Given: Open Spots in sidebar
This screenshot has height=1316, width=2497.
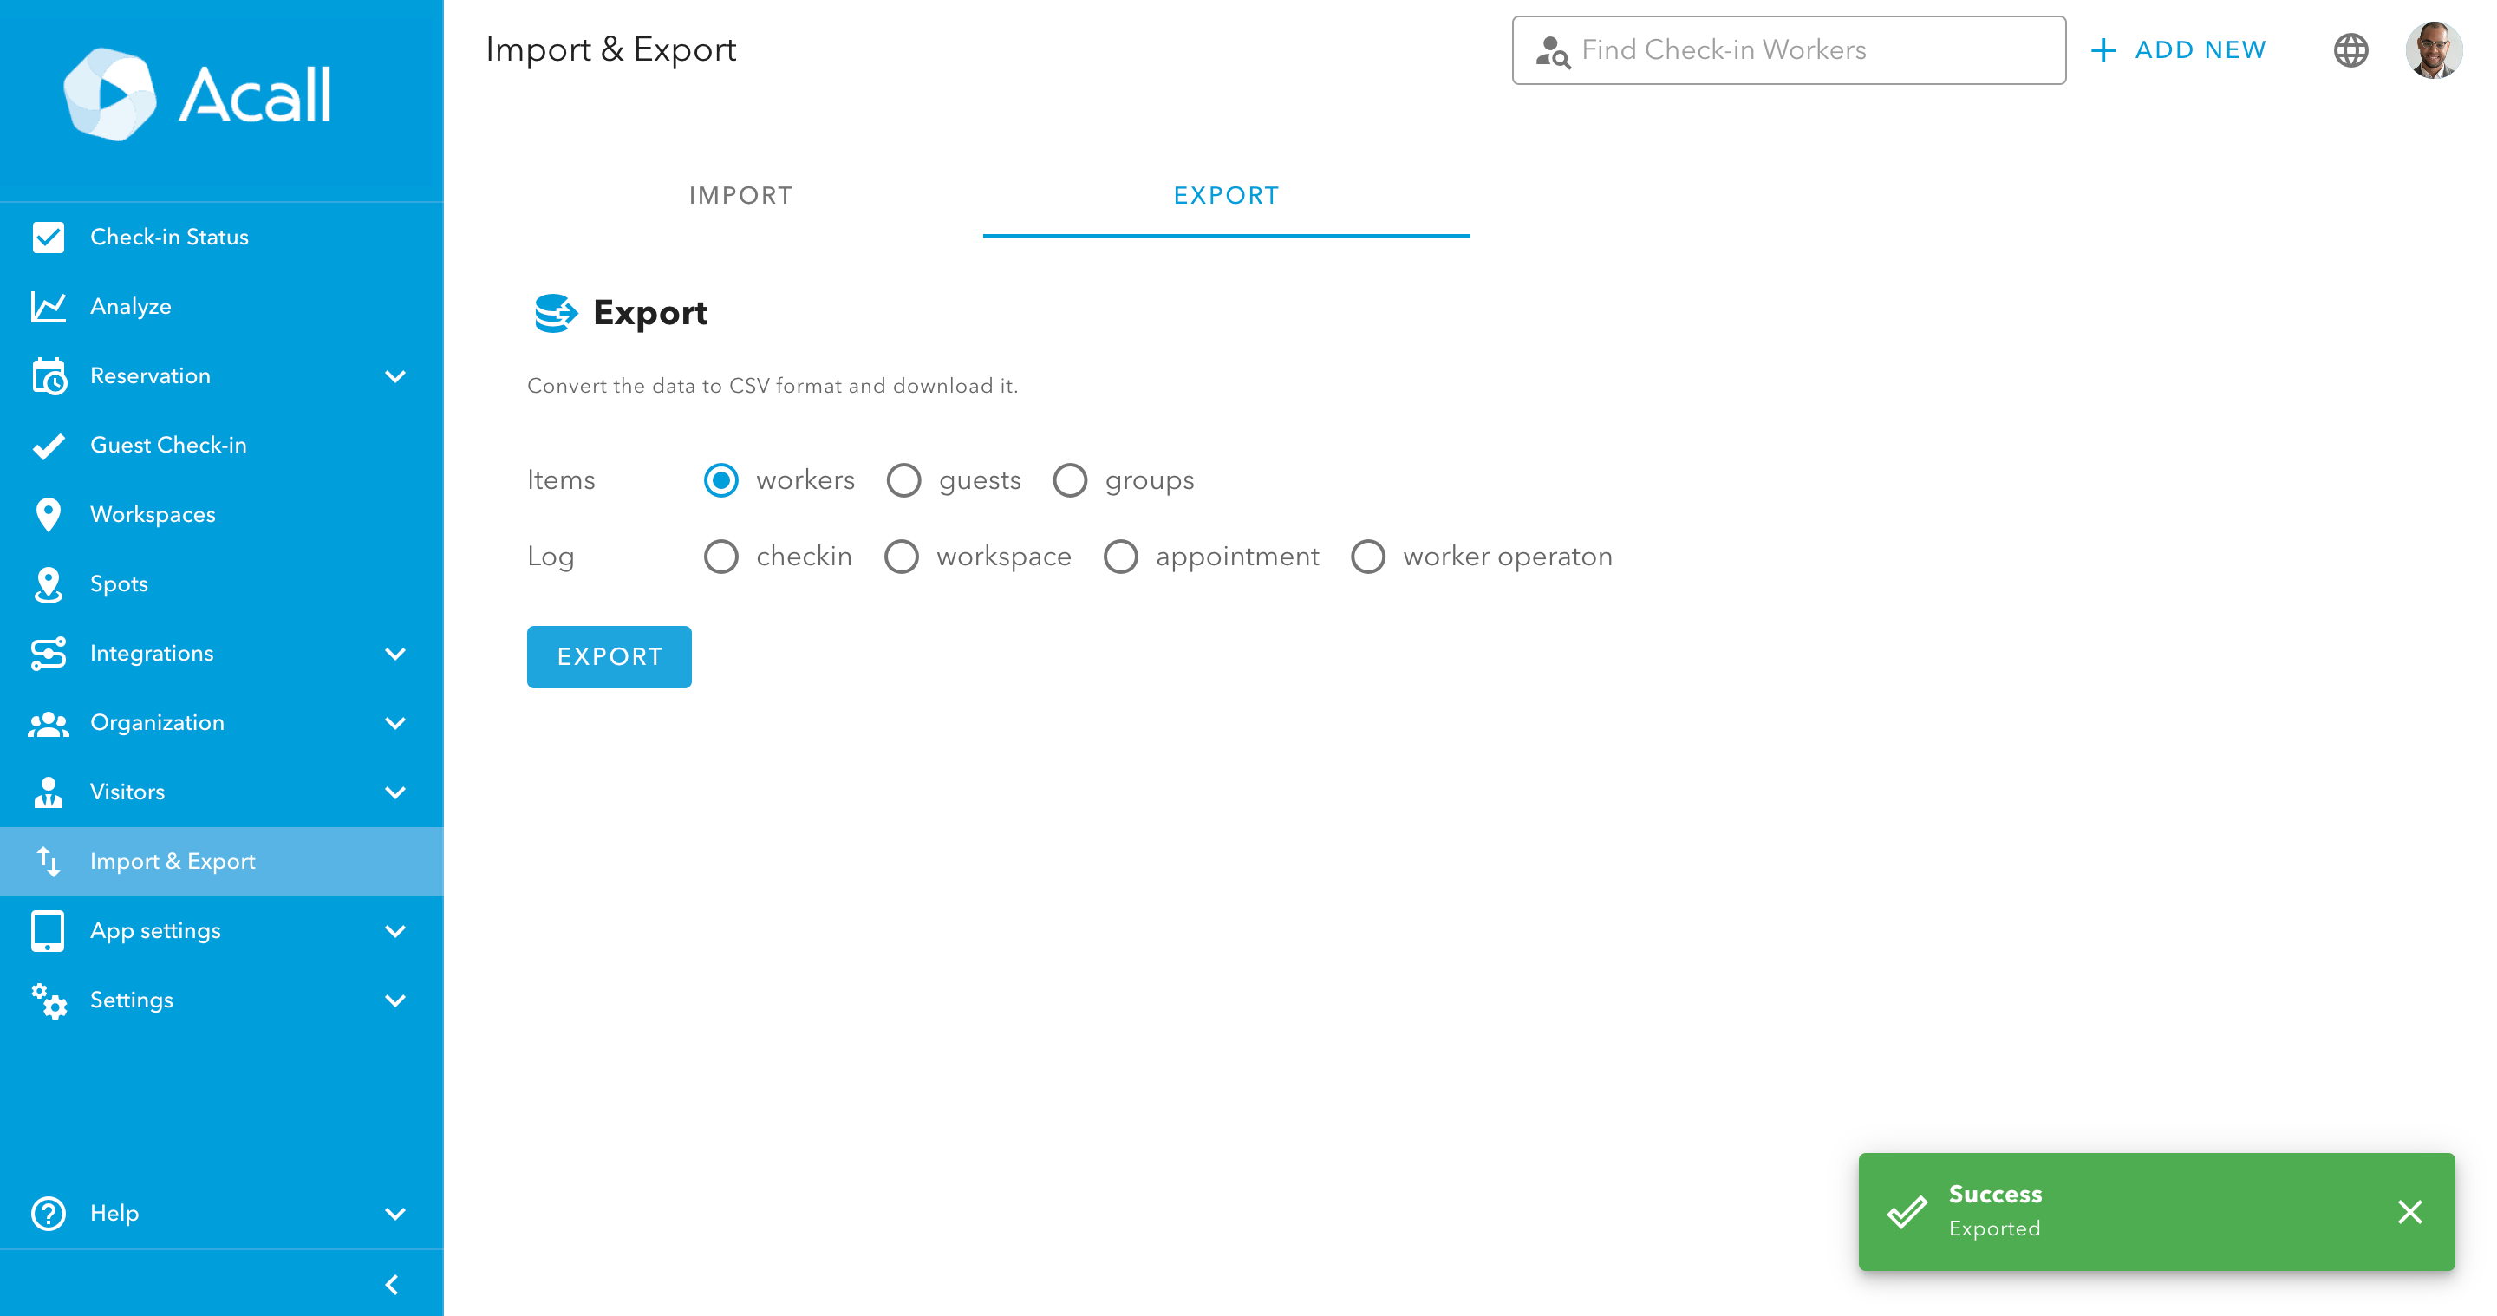Looking at the screenshot, I should (x=222, y=584).
